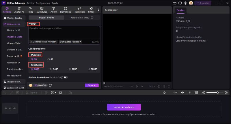Refresh the credits balance

click(x=50, y=85)
